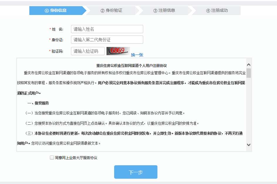Click the 姓名 field label
277x184 pixels.
57,29
